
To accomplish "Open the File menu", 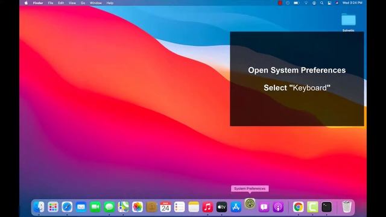I will click(51, 3).
